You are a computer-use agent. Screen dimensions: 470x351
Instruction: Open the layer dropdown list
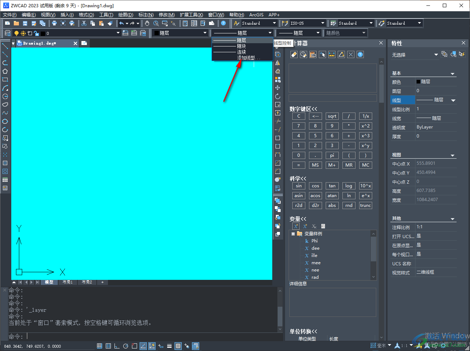(x=118, y=33)
